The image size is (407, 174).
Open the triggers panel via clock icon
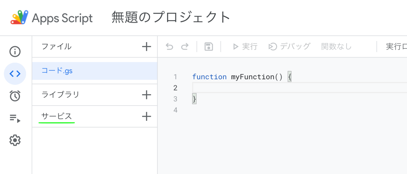pyautogui.click(x=15, y=96)
